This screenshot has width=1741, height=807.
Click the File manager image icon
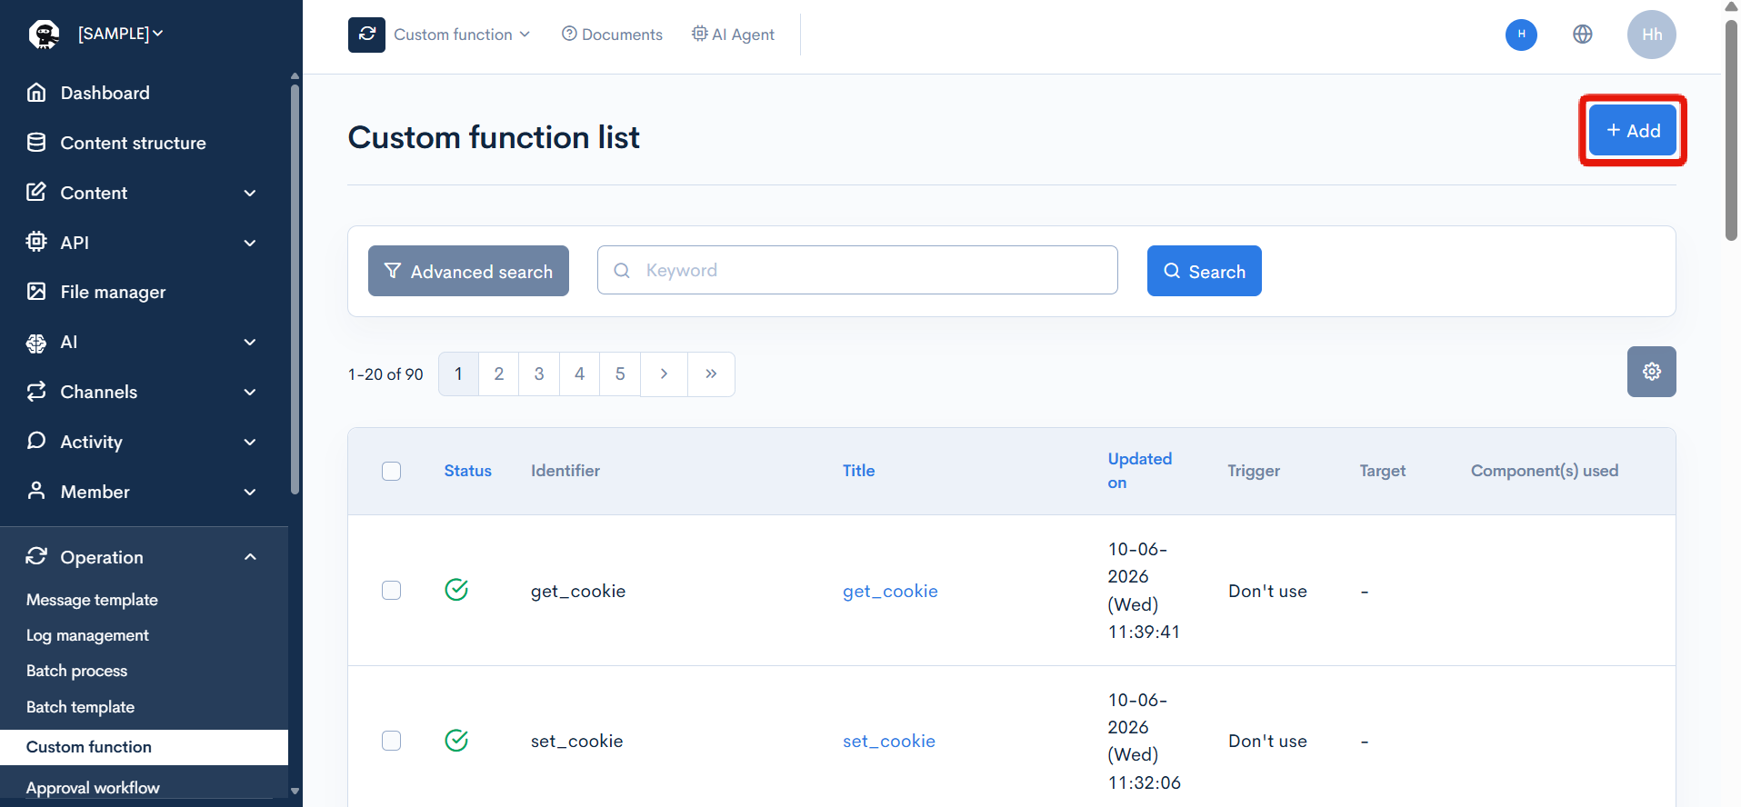[x=36, y=291]
